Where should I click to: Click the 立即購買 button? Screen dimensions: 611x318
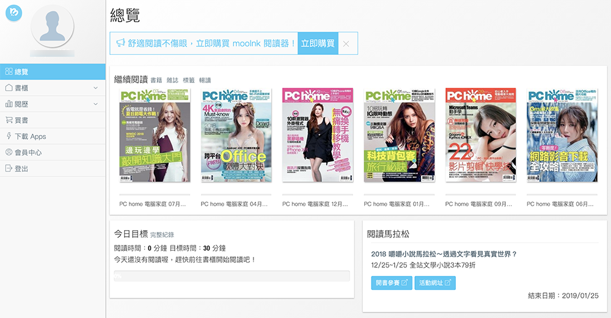point(318,43)
